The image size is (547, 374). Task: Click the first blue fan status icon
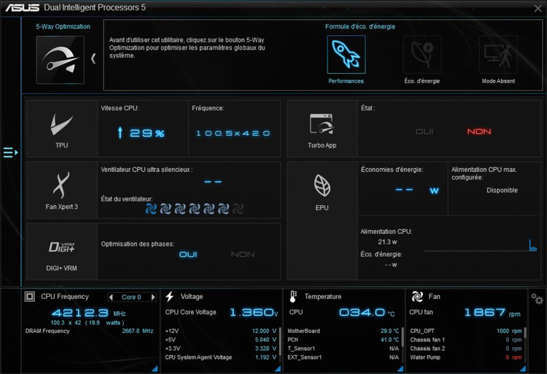click(x=150, y=209)
